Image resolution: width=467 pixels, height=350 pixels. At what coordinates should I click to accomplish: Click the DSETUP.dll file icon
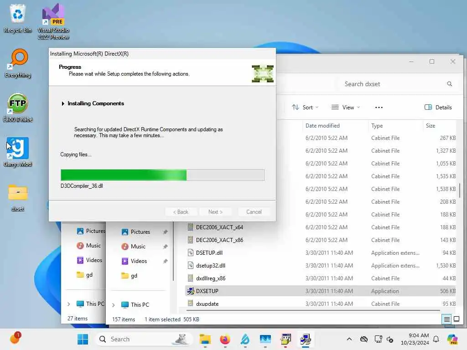(190, 253)
